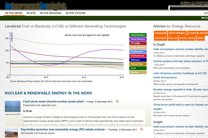Open In Depth India nuclear liability article

pyautogui.click(x=181, y=49)
